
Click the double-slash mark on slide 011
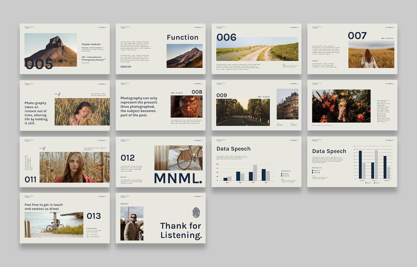tap(42, 148)
